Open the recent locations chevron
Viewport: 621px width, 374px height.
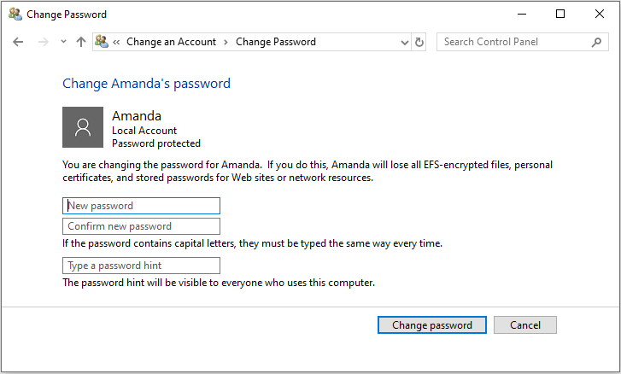point(63,42)
